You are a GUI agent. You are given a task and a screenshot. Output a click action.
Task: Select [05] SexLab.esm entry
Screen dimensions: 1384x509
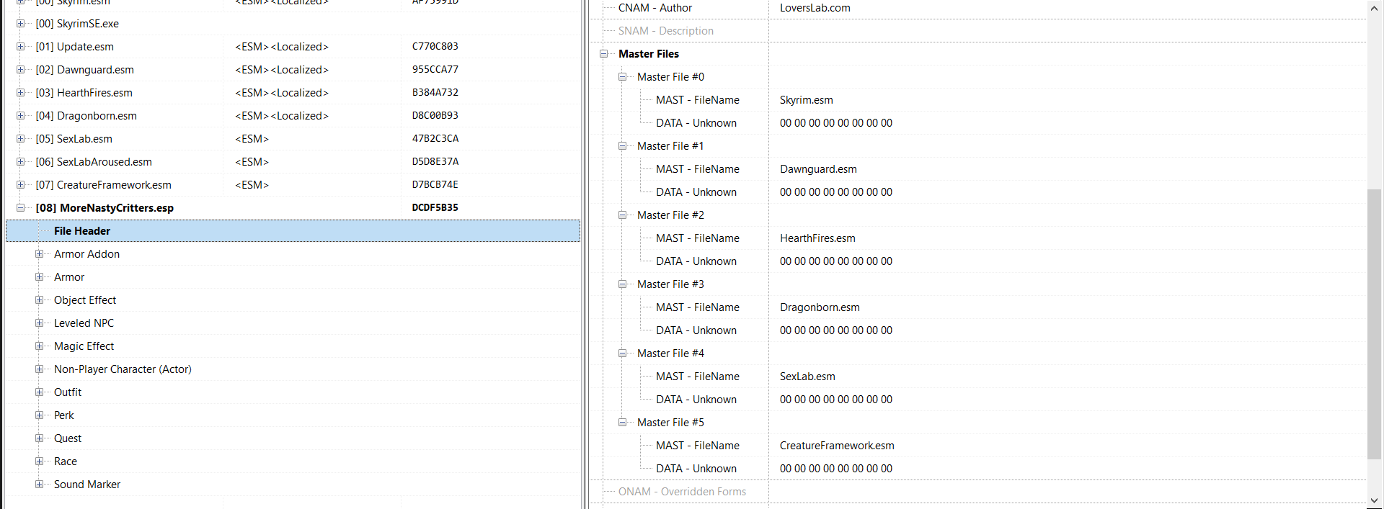coord(74,139)
